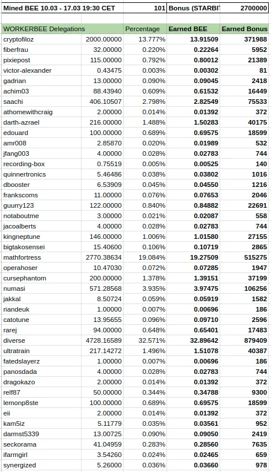This screenshot has height=472, width=271.
Task: Click the saachi row name cell
Action: click(x=41, y=102)
